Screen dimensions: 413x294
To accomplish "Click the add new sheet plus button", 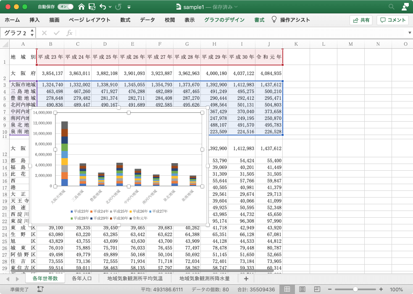I will [246, 278].
